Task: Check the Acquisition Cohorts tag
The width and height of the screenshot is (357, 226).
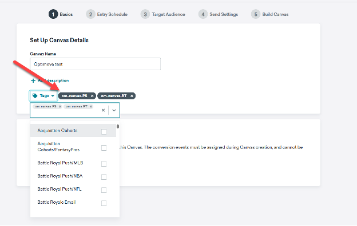Action: 104,132
